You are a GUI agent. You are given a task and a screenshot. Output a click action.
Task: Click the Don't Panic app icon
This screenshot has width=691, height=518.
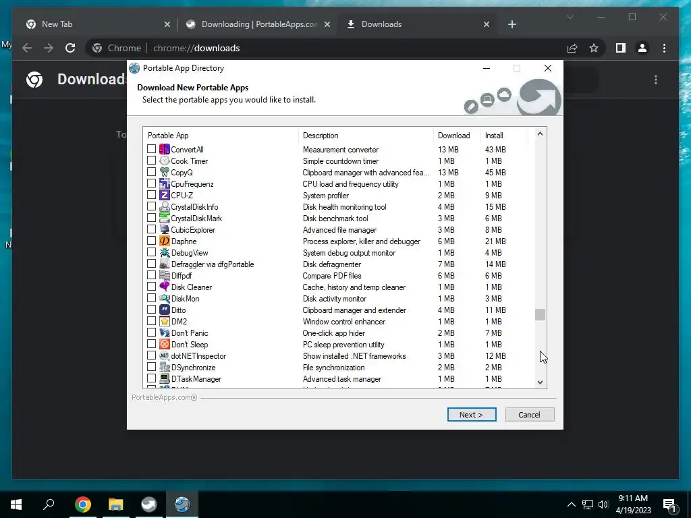[165, 333]
